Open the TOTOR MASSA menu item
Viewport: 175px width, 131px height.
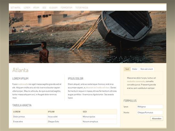click(x=82, y=8)
